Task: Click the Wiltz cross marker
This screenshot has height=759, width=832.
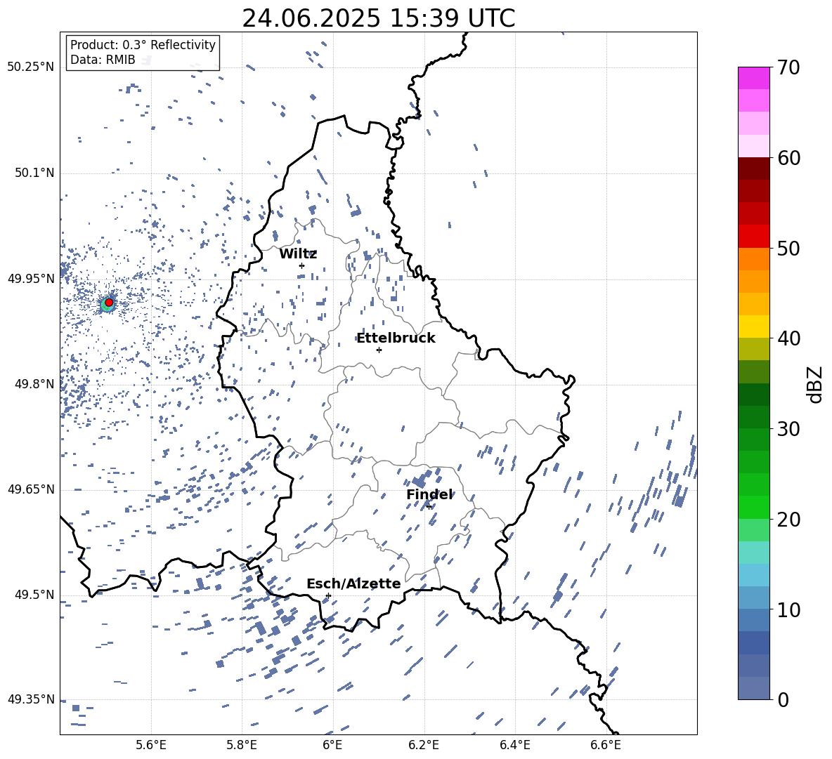Action: click(x=301, y=265)
